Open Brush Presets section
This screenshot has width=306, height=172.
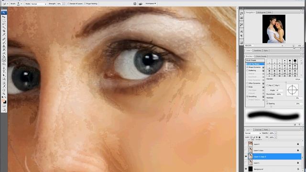255,61
